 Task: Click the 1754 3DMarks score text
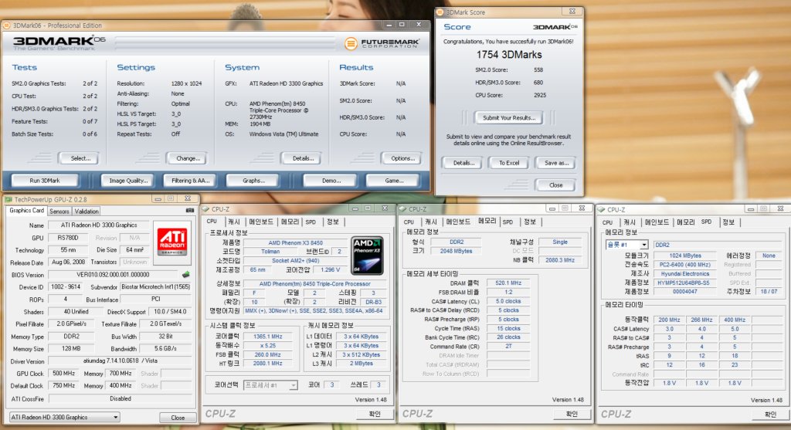[509, 55]
